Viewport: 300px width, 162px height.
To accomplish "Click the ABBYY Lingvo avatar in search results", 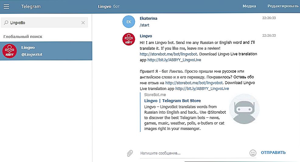I will 9,51.
